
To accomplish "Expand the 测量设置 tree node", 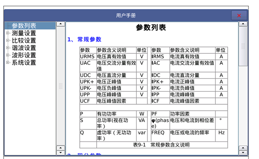I will [x=7, y=33].
